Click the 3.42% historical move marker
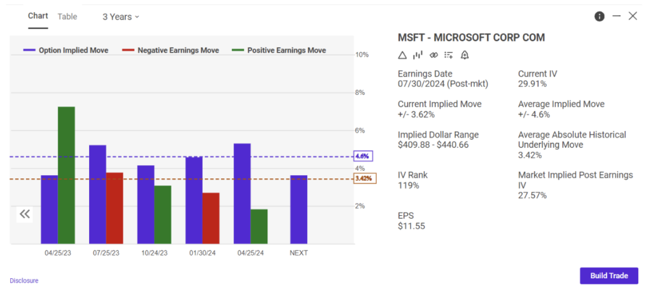The width and height of the screenshot is (647, 289). (x=366, y=179)
